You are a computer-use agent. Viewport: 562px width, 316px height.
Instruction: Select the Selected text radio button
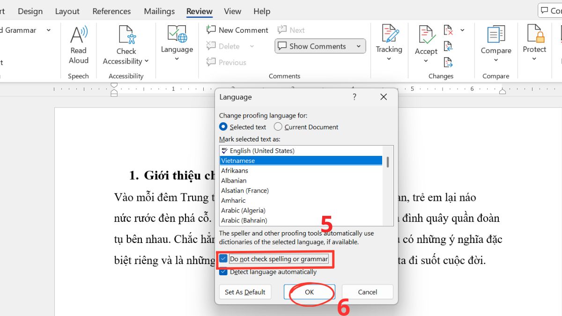coord(223,127)
